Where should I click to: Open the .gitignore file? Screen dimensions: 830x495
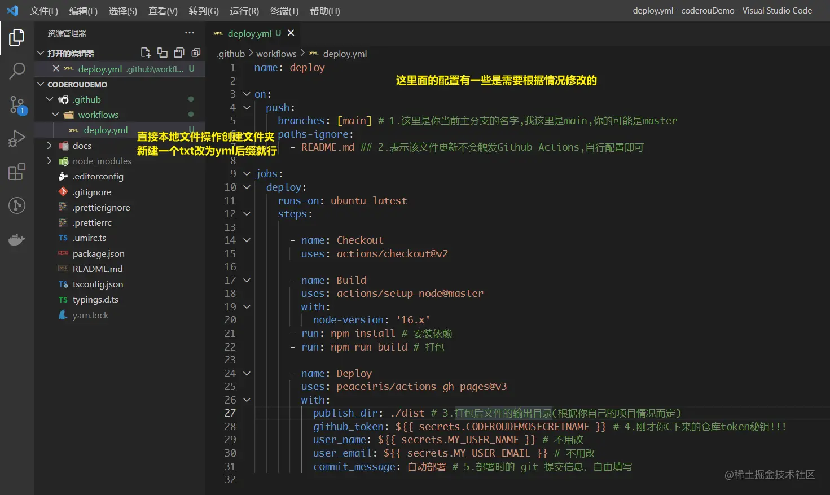point(92,192)
